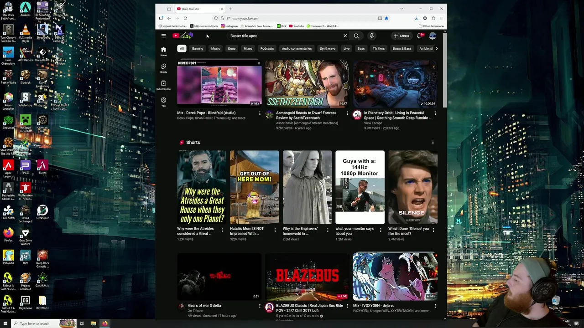Open options for Gears of war 3 delta
Viewport: 584px width, 328px height.
260,306
